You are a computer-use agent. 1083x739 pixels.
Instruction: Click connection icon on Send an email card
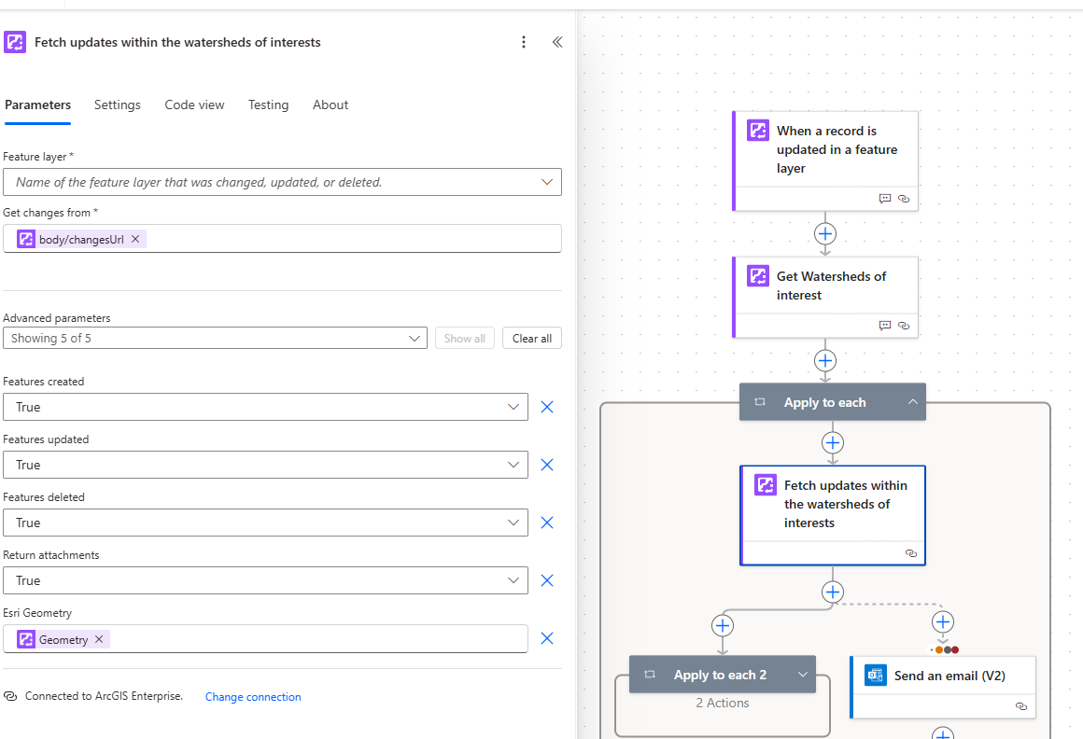pos(1020,706)
